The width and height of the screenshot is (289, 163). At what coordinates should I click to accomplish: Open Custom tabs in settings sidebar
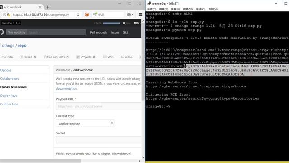[x=9, y=104]
